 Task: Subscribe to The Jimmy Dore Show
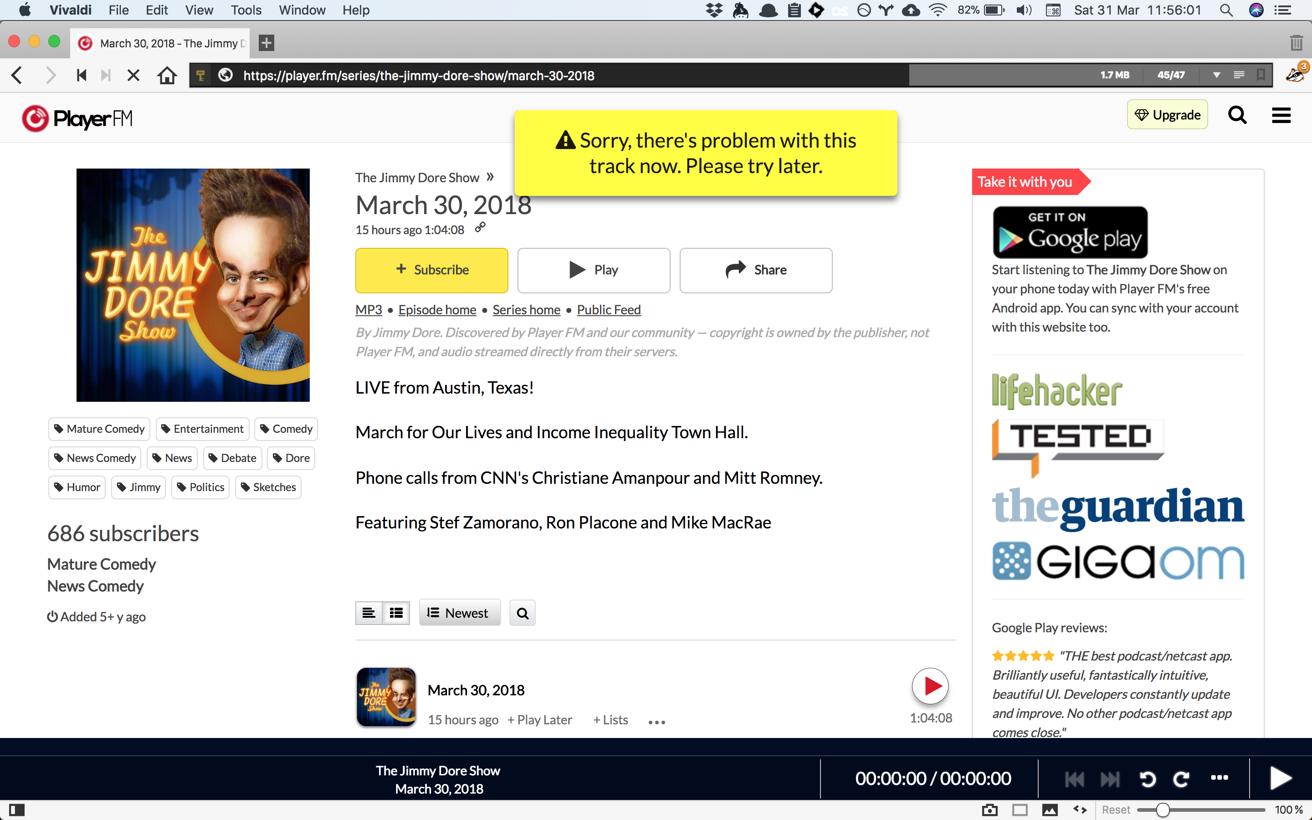coord(431,270)
